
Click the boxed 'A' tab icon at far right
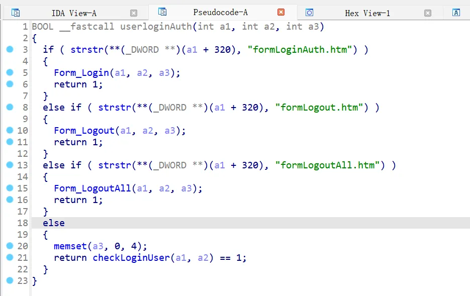tap(456, 13)
